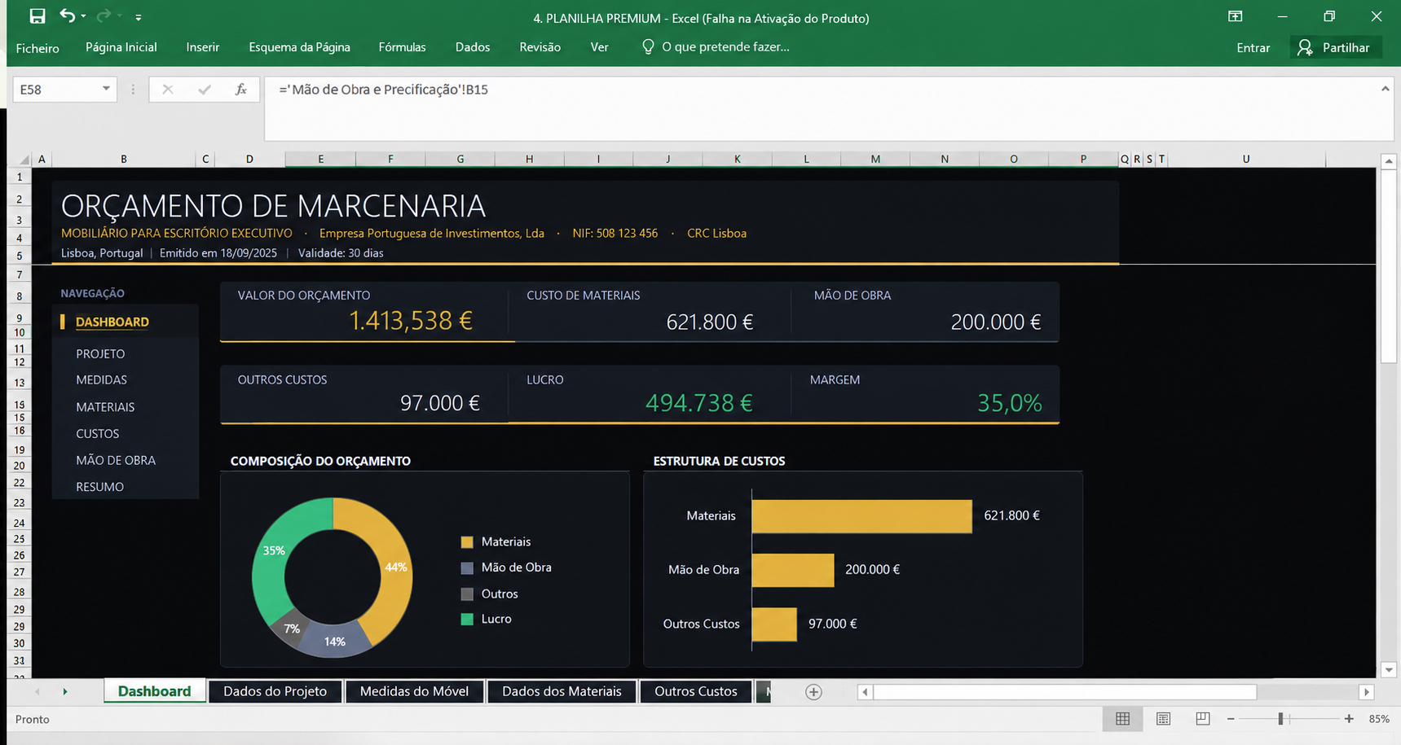Open the Dados ribbon tab
Image resolution: width=1401 pixels, height=745 pixels.
[x=473, y=47]
